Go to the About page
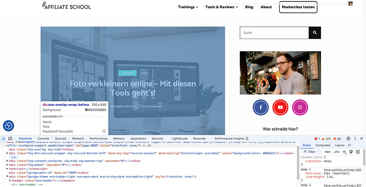This screenshot has width=366, height=187. click(266, 7)
